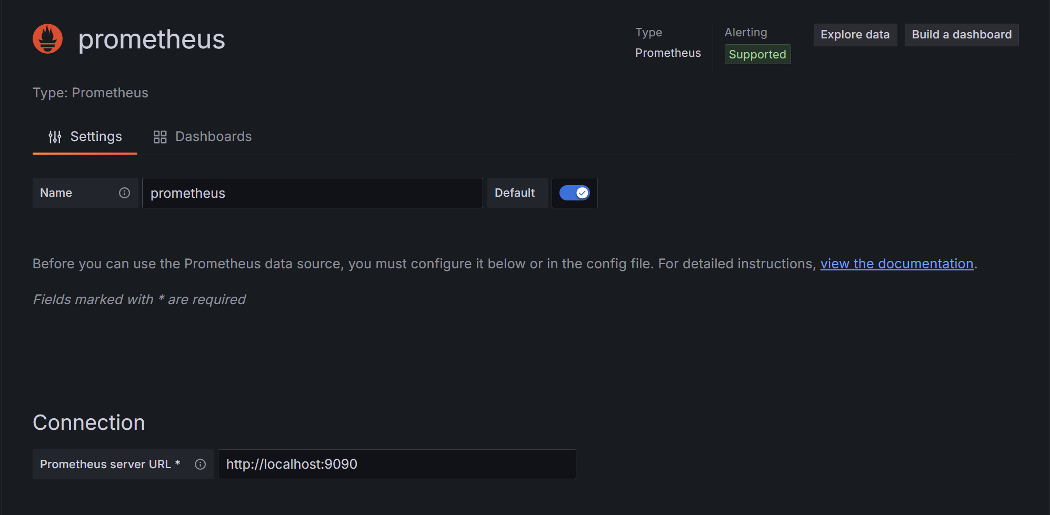Screen dimensions: 1050x515
Task: Click the grid icon on Dashboards tab
Action: tap(160, 137)
